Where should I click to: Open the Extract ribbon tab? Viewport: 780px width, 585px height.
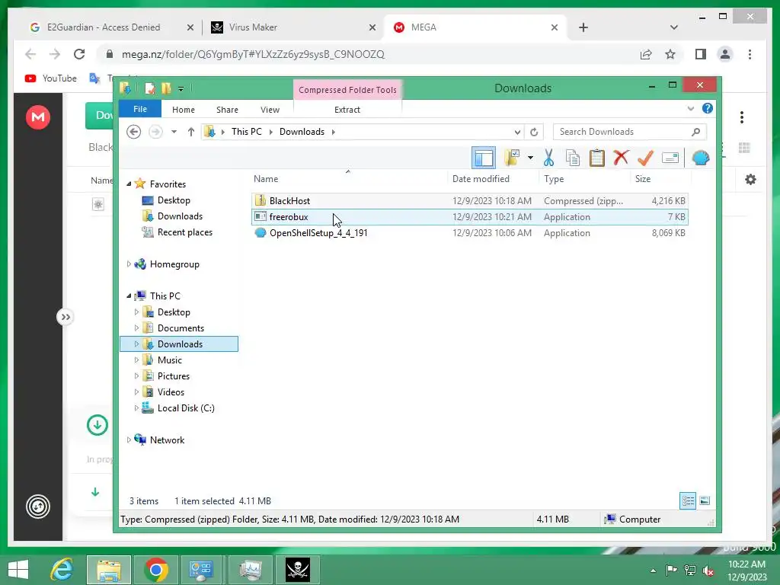pos(347,110)
